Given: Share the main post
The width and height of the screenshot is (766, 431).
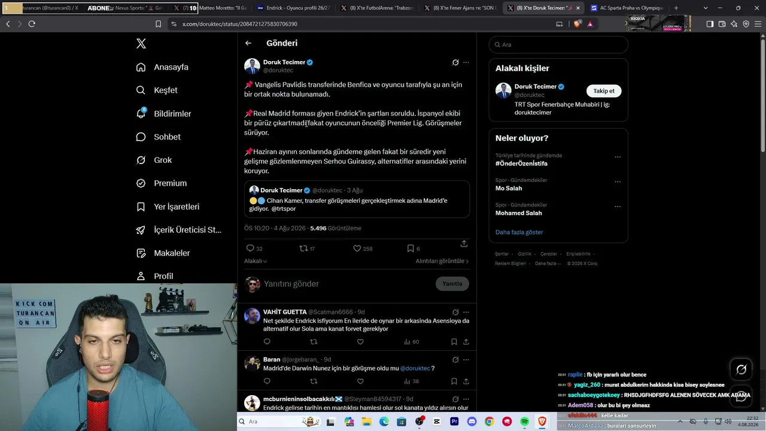Looking at the screenshot, I should [464, 244].
